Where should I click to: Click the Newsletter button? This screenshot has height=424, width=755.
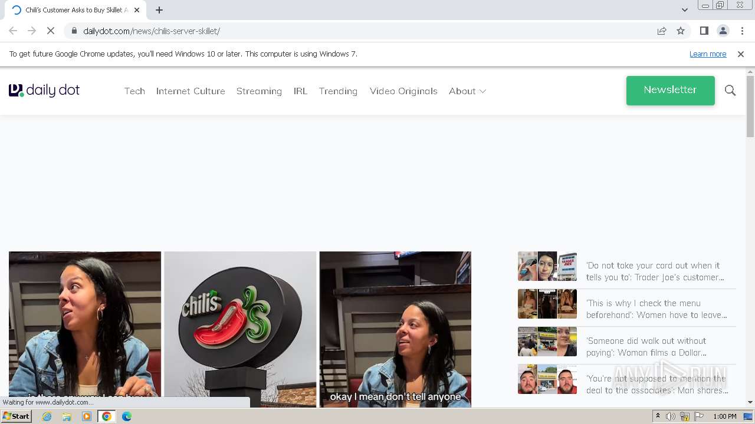pyautogui.click(x=671, y=91)
